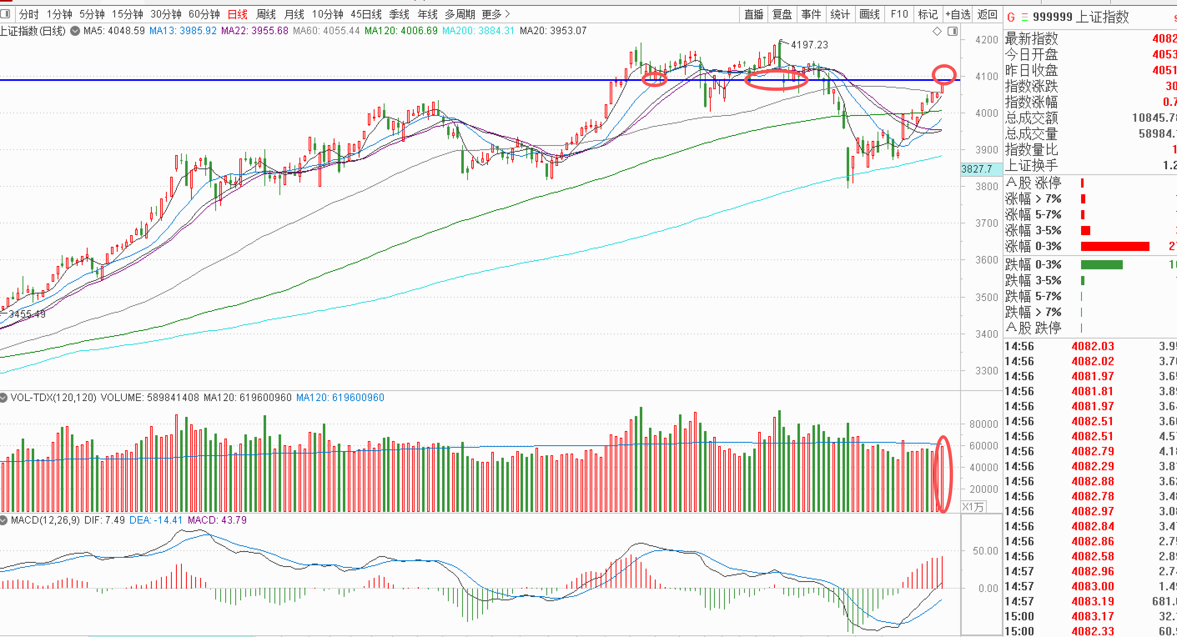This screenshot has height=637, width=1177.
Task: Expand the VOL-TDX indicator dropdown arrow
Action: 4,398
